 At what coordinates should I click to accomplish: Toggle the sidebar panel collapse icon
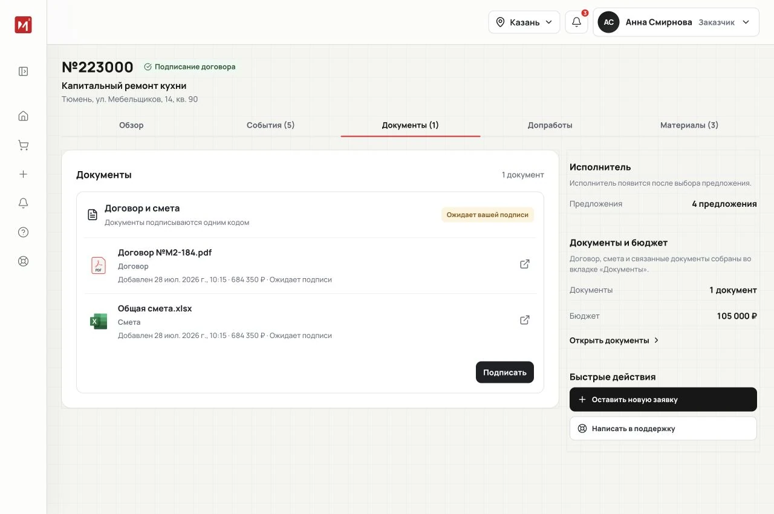[23, 71]
